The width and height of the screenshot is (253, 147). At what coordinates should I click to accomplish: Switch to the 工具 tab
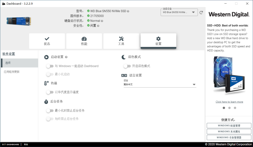[x=121, y=41]
